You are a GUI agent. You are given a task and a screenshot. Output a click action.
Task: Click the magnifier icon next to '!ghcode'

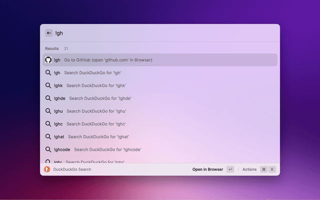[x=48, y=149]
